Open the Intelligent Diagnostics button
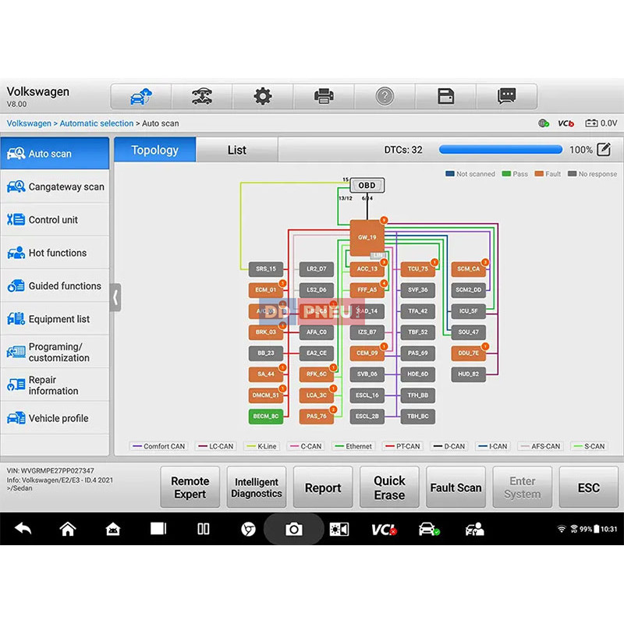This screenshot has height=624, width=624. click(x=257, y=488)
